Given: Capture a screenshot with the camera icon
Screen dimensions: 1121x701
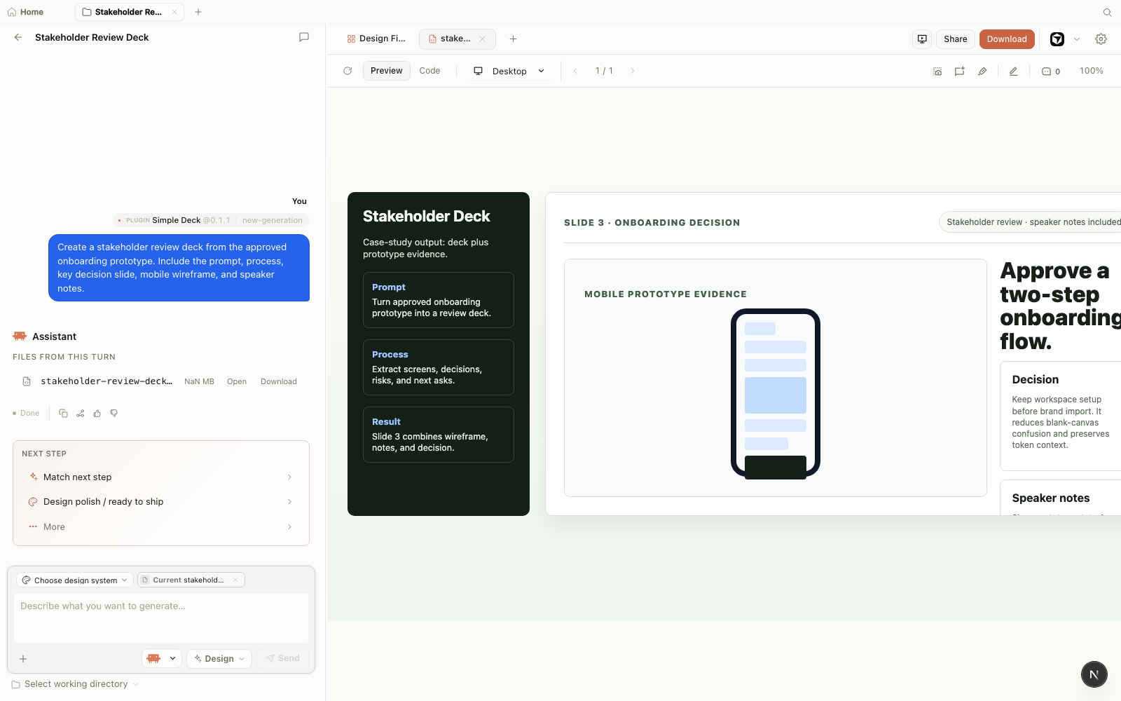Looking at the screenshot, I should pyautogui.click(x=937, y=72).
